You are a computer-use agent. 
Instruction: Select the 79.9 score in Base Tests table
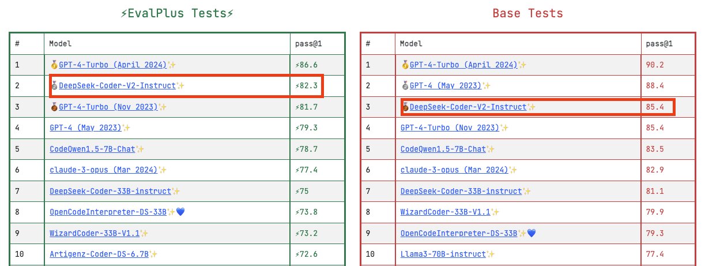point(654,212)
